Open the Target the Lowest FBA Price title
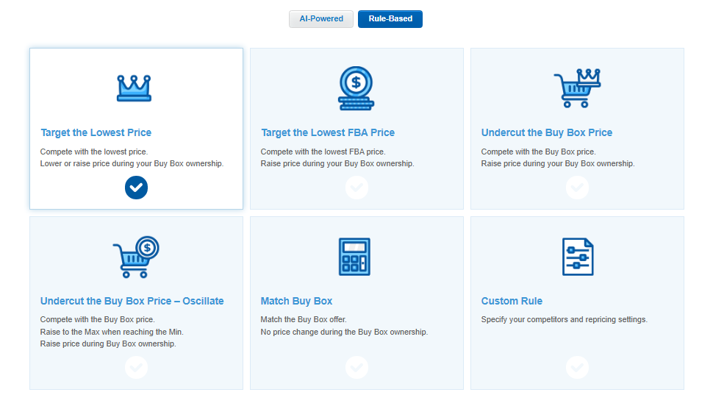Image resolution: width=713 pixels, height=395 pixels. point(328,132)
